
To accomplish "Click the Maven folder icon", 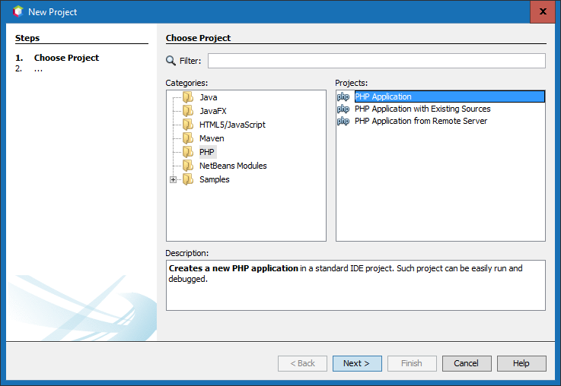I will pos(188,138).
